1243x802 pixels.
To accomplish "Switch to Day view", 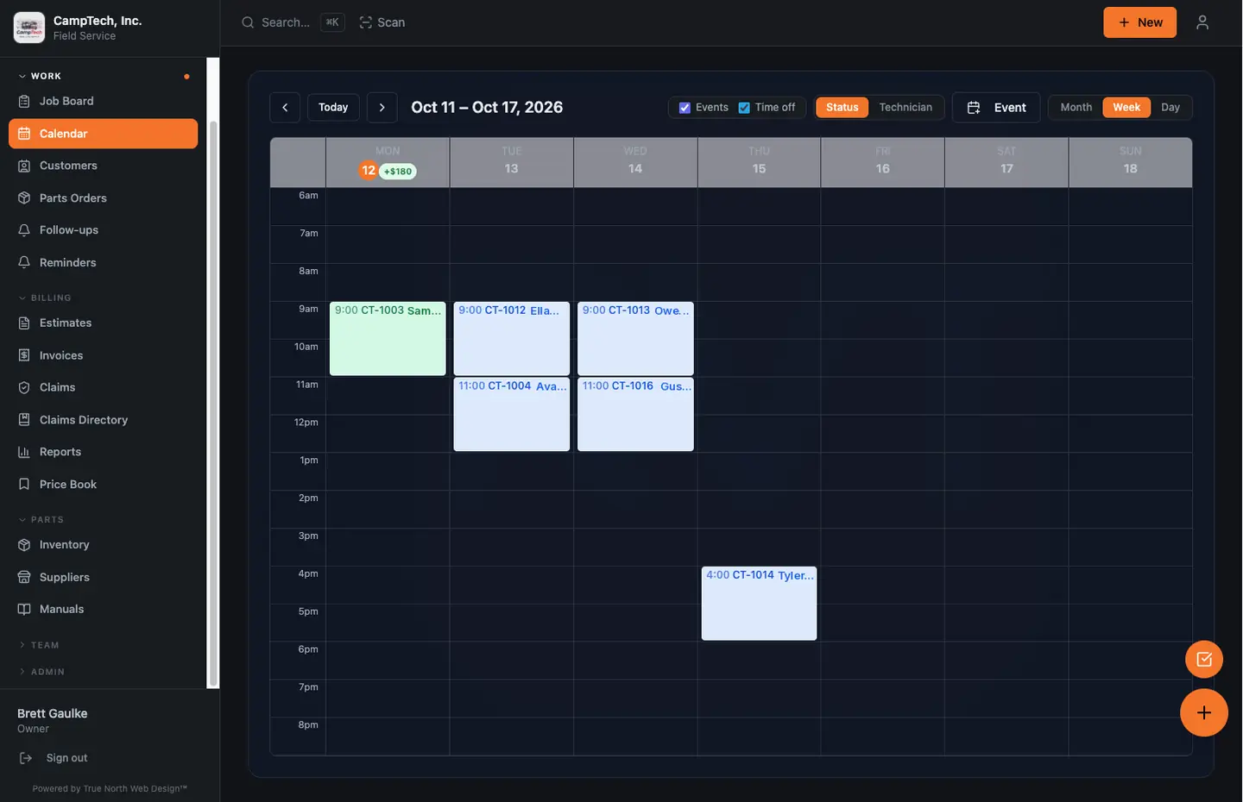I will 1170,108.
